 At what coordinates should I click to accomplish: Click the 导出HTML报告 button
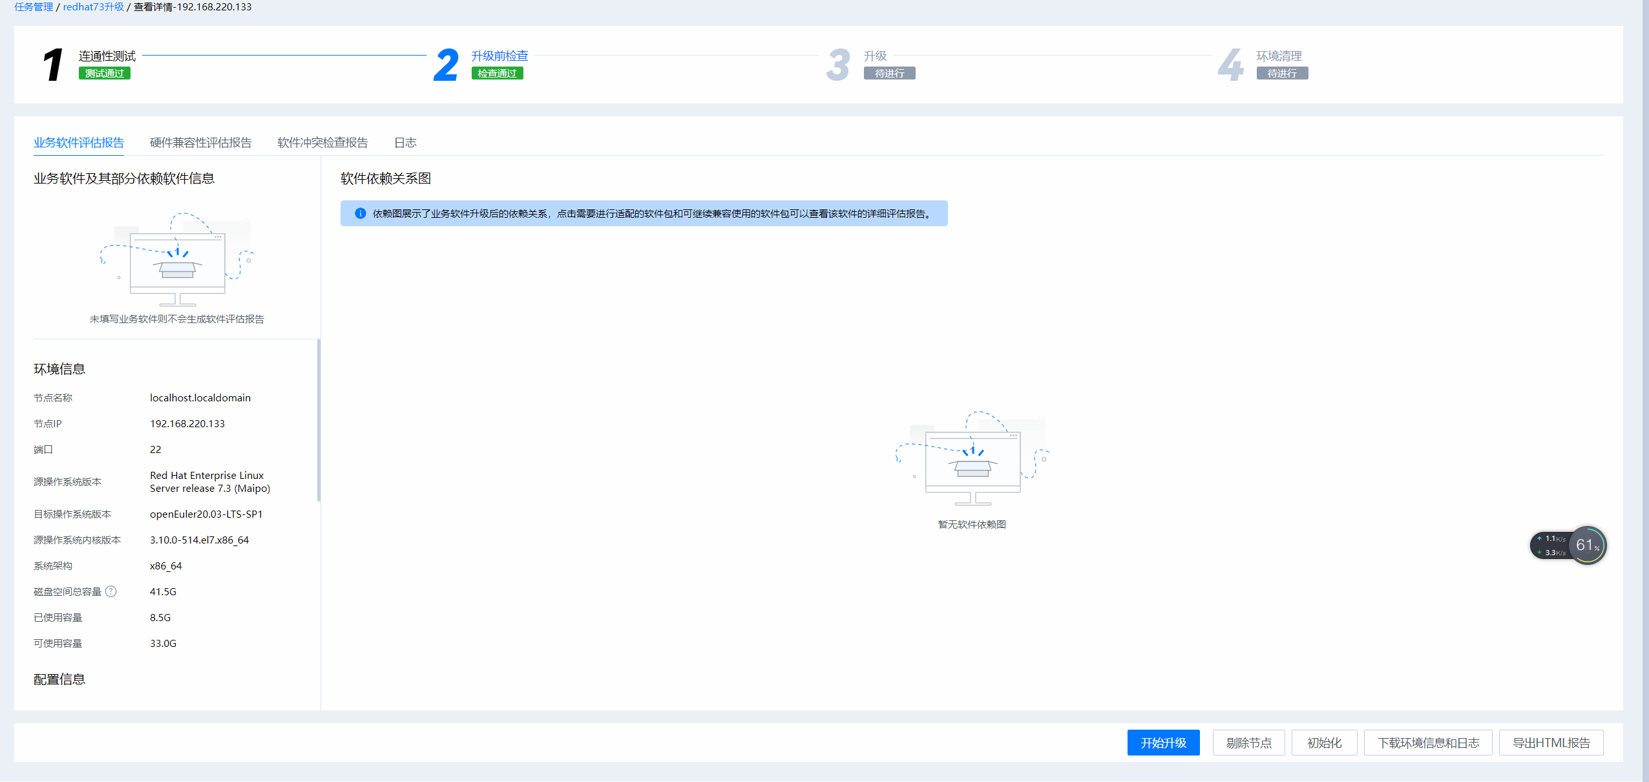pos(1551,743)
